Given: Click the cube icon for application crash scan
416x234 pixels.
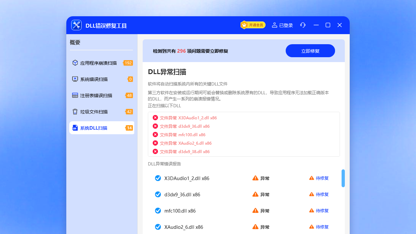Looking at the screenshot, I should click(75, 63).
